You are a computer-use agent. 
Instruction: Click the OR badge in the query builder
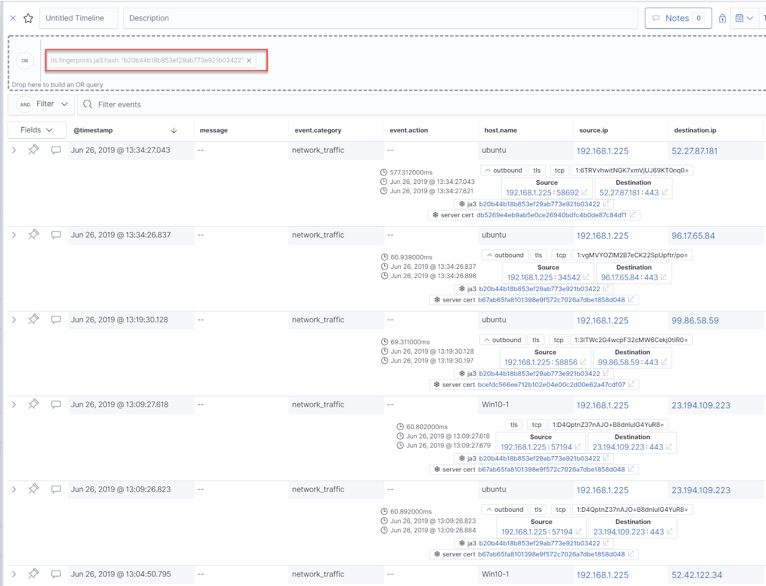point(25,61)
